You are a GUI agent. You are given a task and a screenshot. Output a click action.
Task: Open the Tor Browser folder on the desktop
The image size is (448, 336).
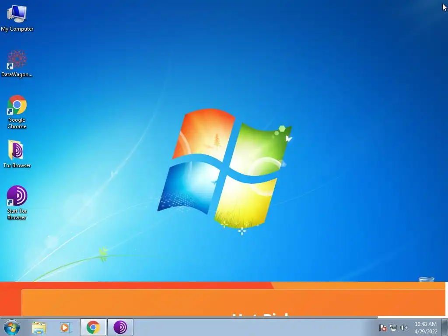click(x=17, y=154)
